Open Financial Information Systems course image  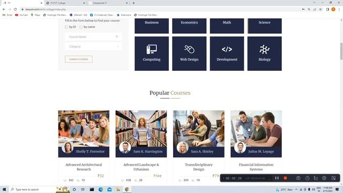[256, 129]
